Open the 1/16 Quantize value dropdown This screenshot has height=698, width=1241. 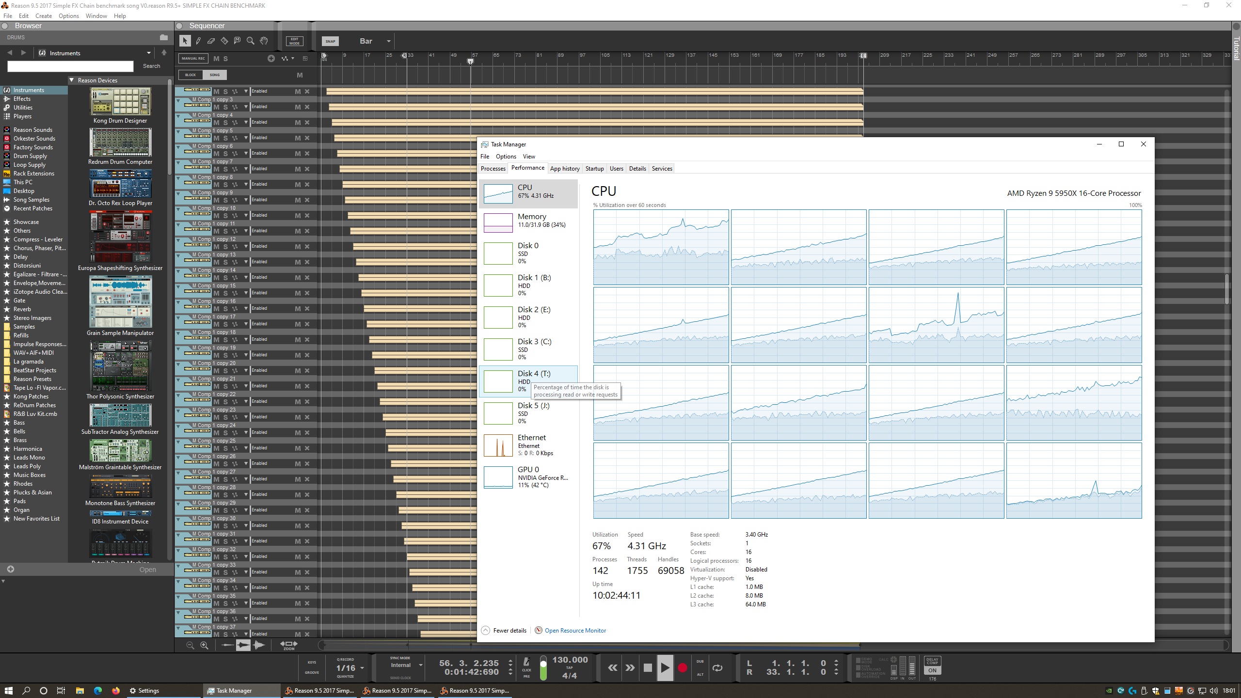click(362, 668)
